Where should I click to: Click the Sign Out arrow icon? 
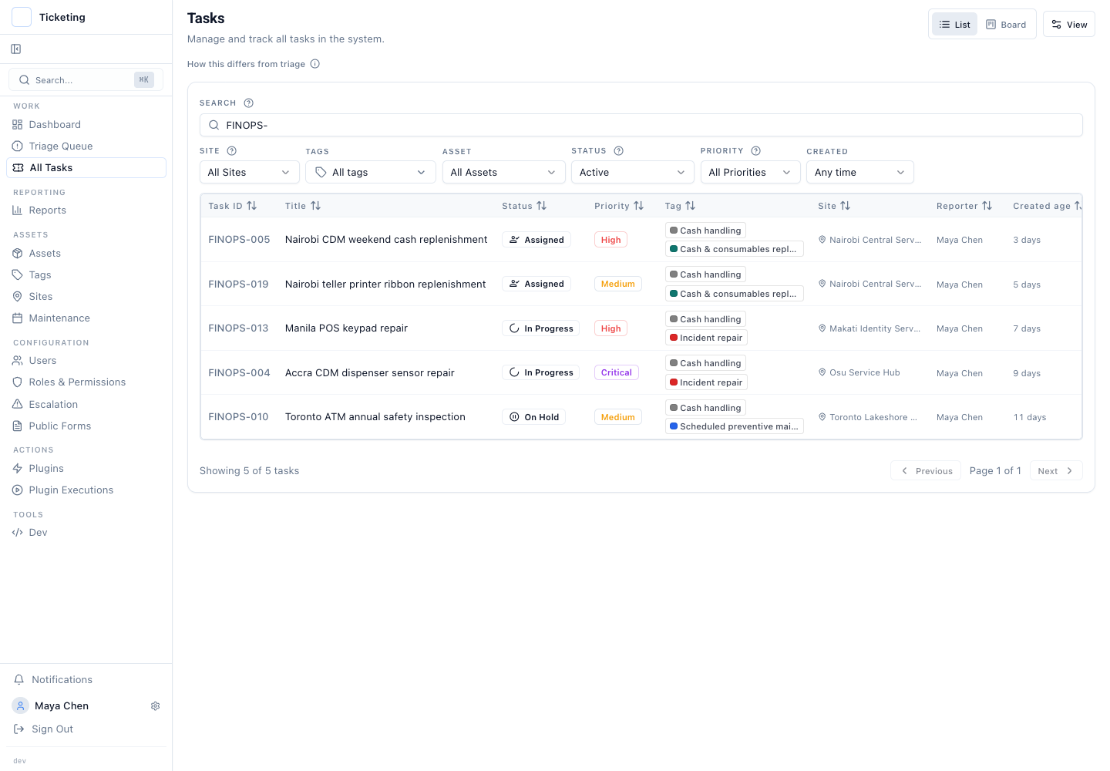pyautogui.click(x=19, y=729)
